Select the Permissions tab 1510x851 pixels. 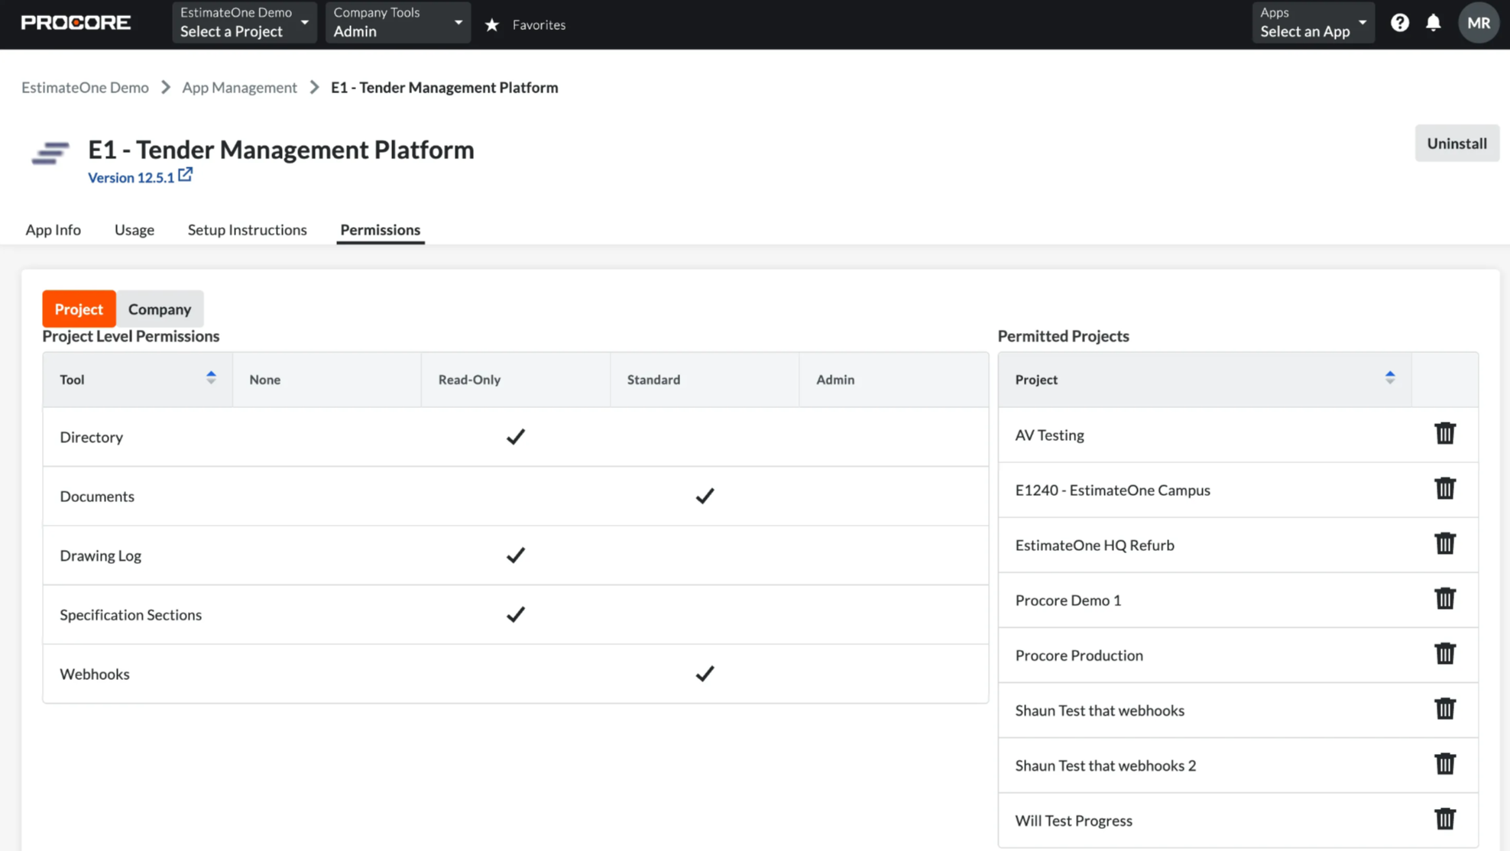point(381,230)
